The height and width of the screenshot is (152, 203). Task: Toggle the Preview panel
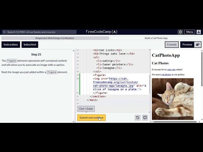click(187, 45)
